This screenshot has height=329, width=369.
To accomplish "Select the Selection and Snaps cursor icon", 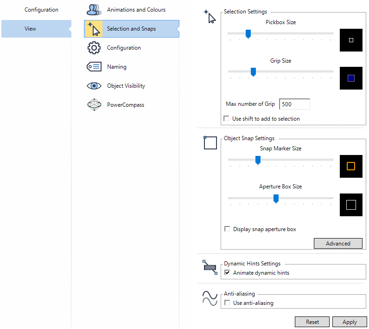I will click(94, 29).
